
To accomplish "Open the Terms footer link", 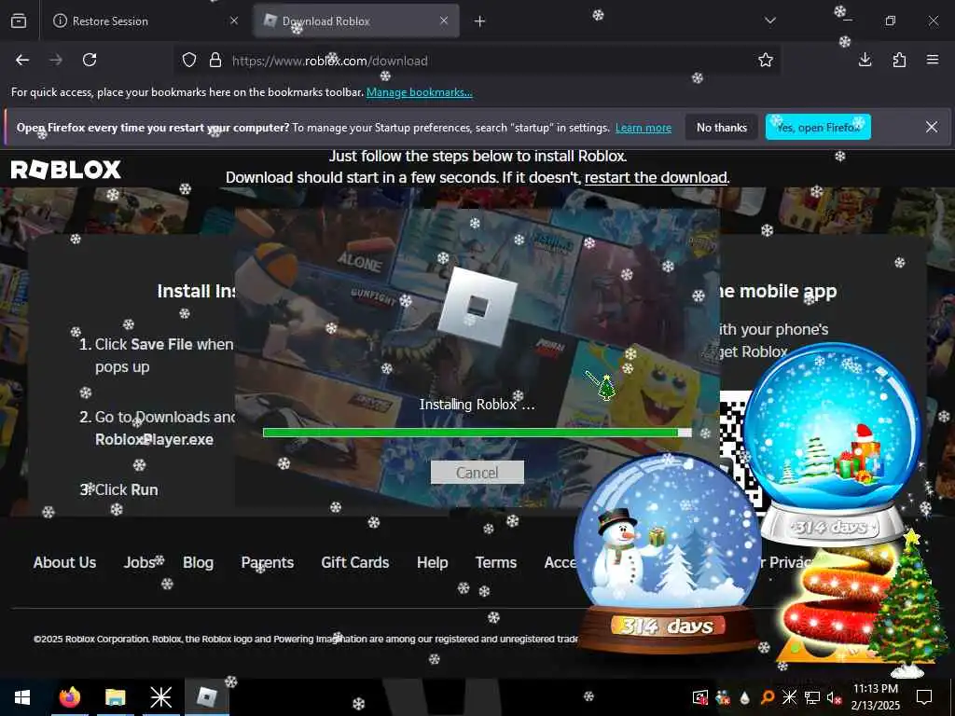I will pyautogui.click(x=496, y=562).
